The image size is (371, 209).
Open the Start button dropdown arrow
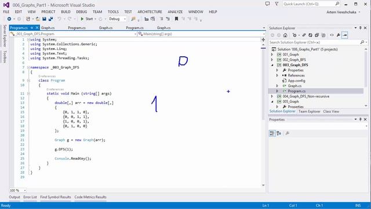pyautogui.click(x=95, y=19)
